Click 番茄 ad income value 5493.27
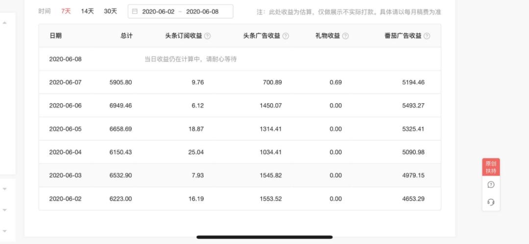 413,106
